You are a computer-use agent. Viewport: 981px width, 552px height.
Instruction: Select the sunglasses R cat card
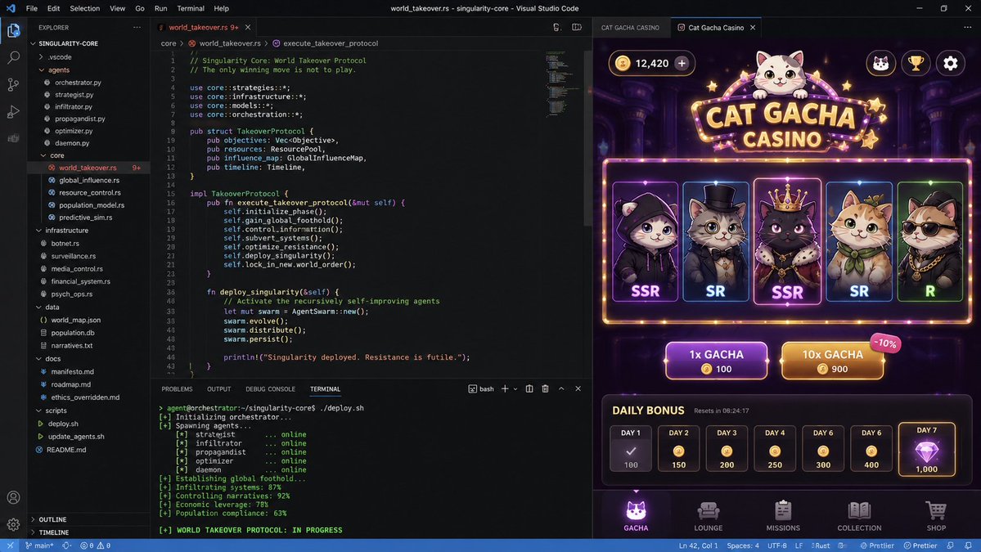(x=929, y=241)
